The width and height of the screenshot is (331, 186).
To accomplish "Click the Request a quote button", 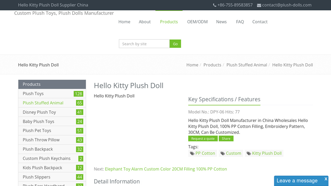I will click(x=203, y=138).
